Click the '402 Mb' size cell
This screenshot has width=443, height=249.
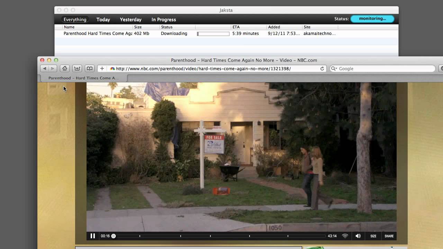[142, 34]
